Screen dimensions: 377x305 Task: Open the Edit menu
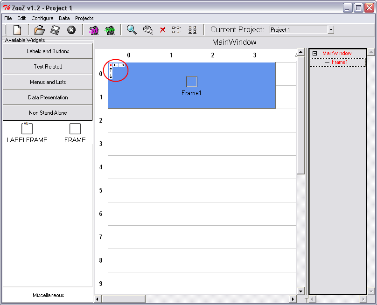pyautogui.click(x=21, y=18)
